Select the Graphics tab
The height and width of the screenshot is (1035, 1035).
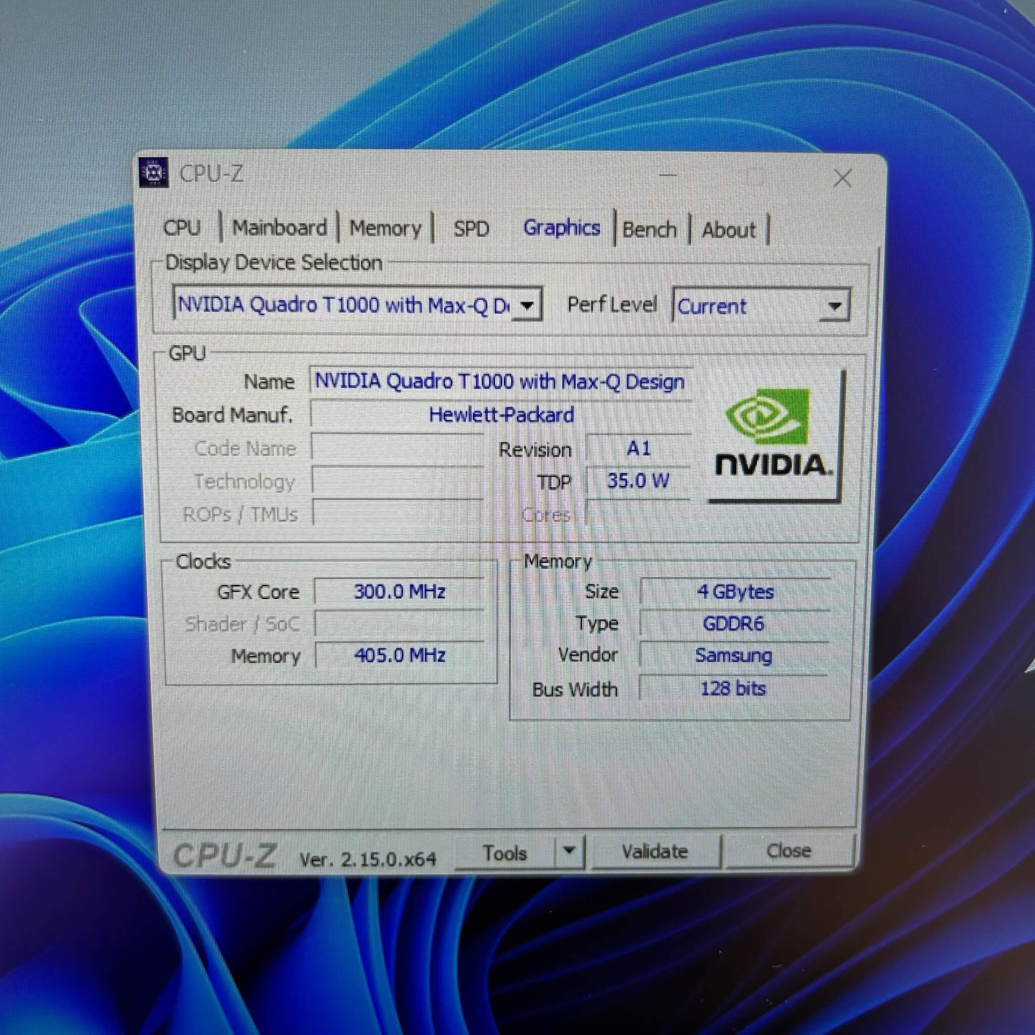click(561, 228)
